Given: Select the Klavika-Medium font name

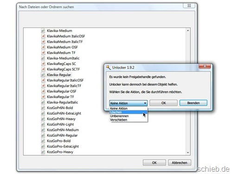Looking at the screenshot, I should 59,31.
